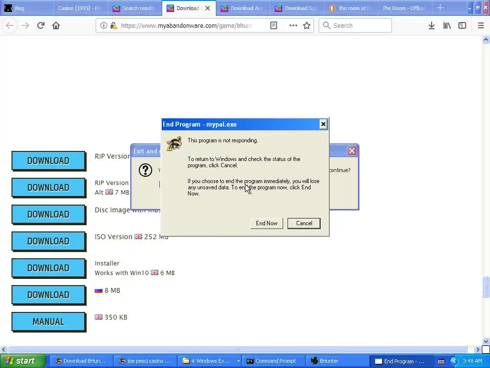The height and width of the screenshot is (368, 490).
Task: Show the sidebar via the sidebar icon
Action: [462, 25]
